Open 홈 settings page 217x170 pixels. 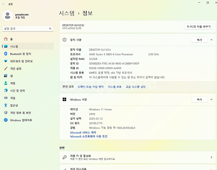[x=28, y=39]
